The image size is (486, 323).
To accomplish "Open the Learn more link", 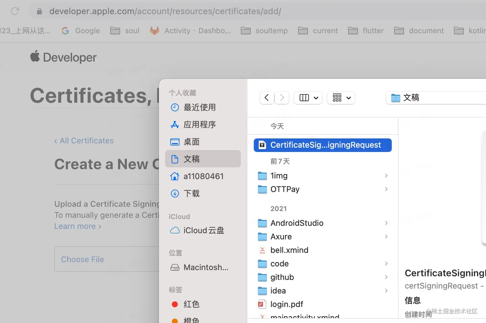I will [78, 226].
